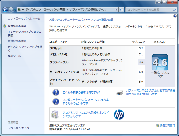Open アクション センター link
The image size is (179, 136).
point(20,128)
